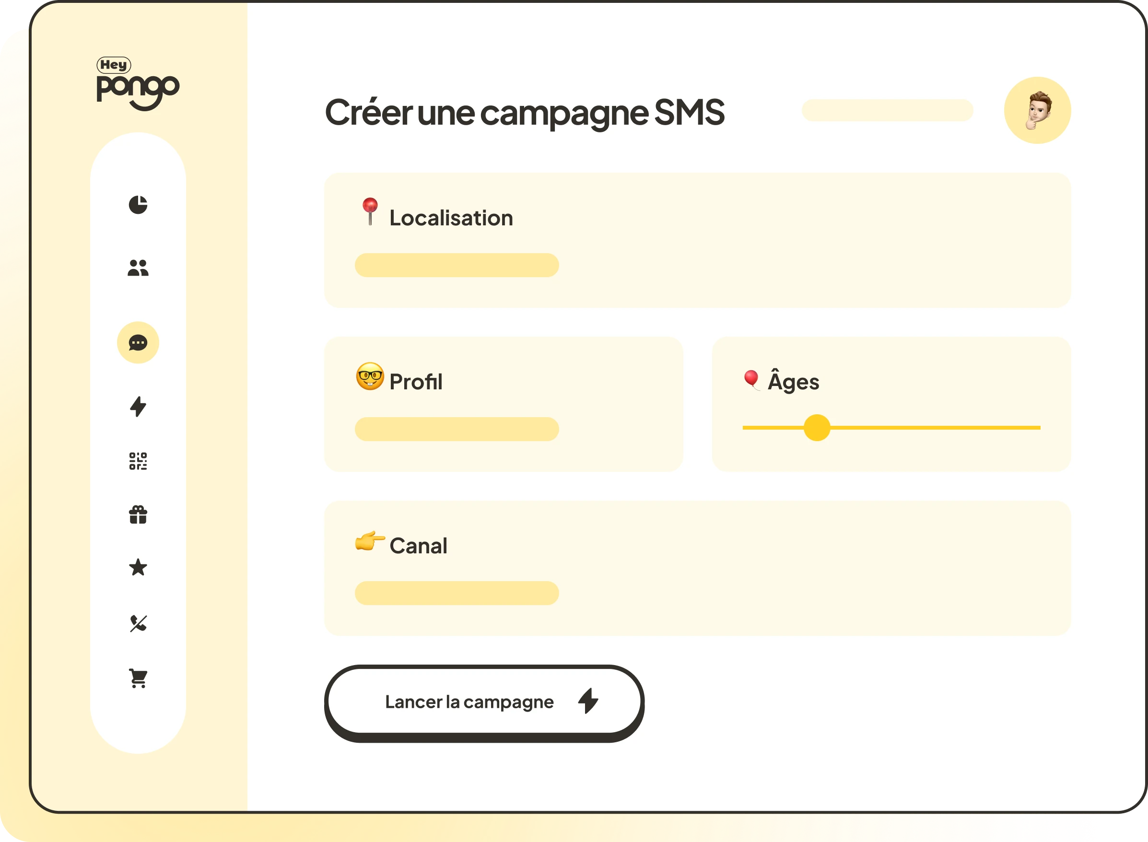
Task: Open the shopping cart icon
Action: coord(138,679)
